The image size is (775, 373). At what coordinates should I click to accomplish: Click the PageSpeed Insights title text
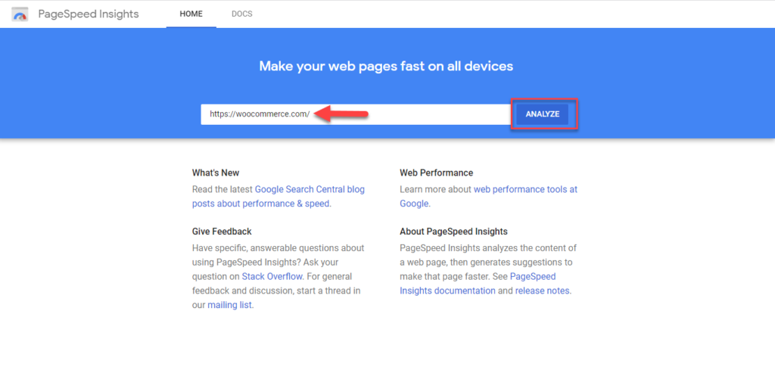coord(89,14)
